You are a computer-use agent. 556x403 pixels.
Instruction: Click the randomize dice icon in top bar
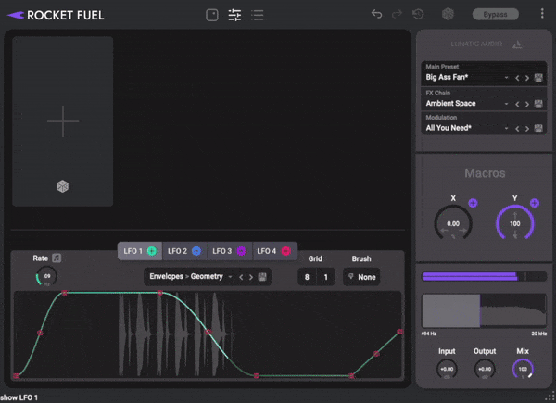point(448,15)
